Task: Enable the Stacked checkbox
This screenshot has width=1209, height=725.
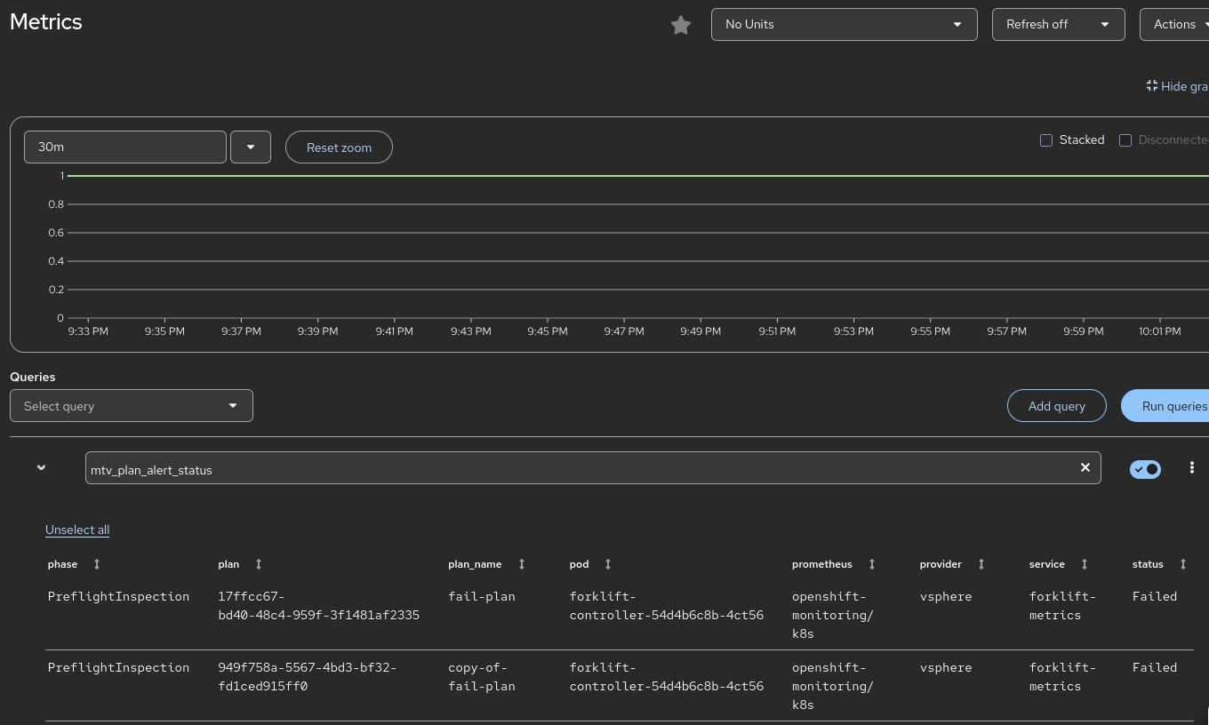Action: [1046, 140]
